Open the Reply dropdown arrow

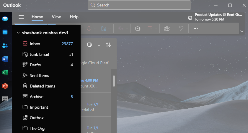pyautogui.click(x=127, y=28)
